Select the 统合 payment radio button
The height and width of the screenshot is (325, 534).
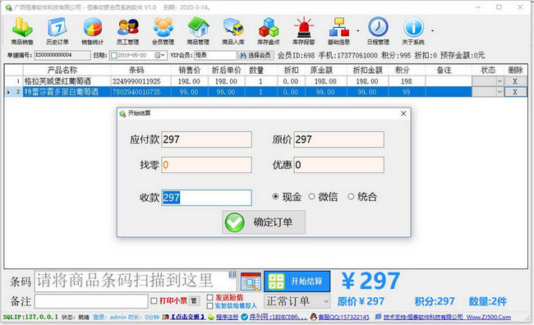coord(351,197)
